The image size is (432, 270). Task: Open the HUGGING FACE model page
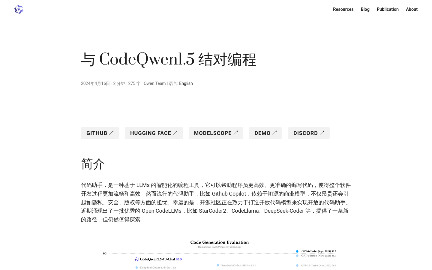(154, 133)
